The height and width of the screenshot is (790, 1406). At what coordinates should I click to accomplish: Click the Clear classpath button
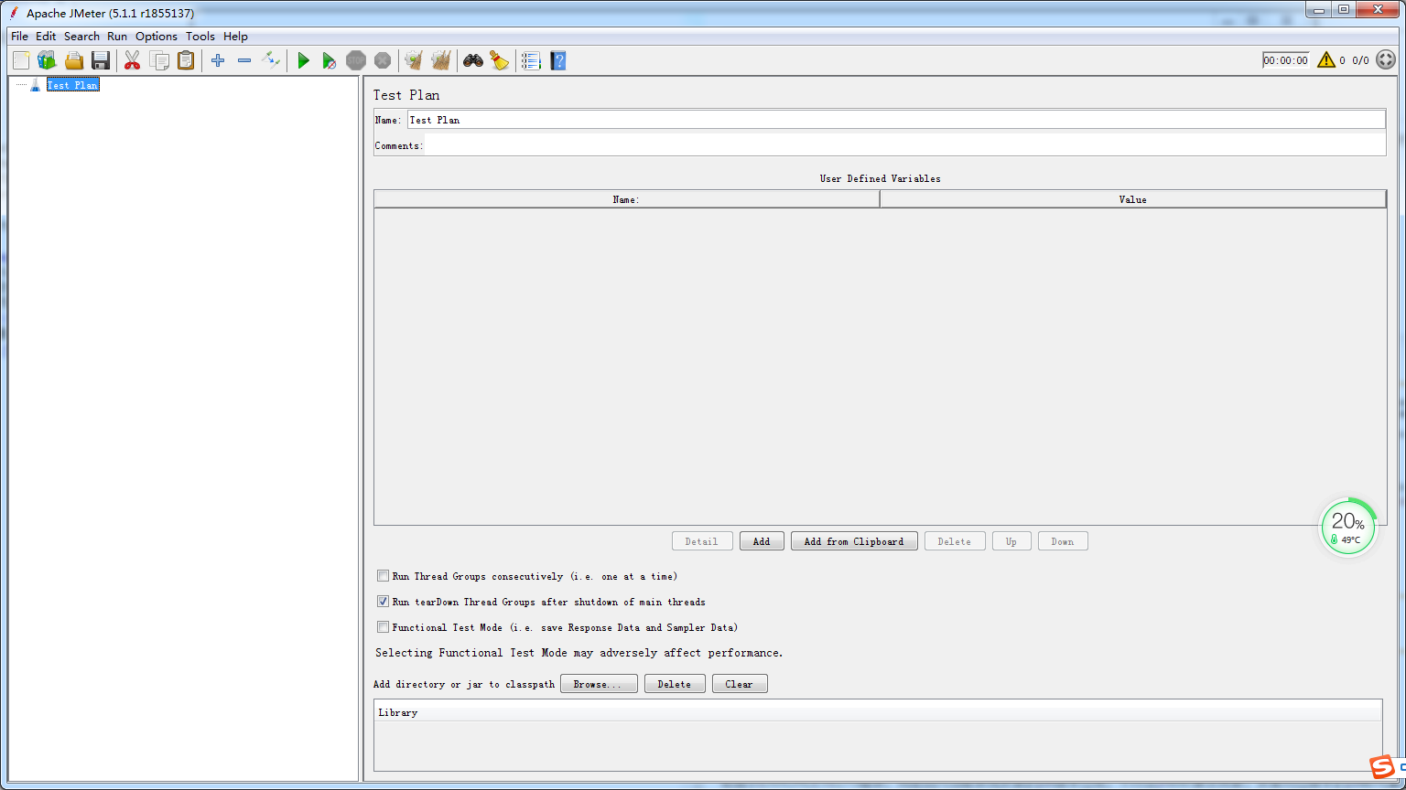(x=740, y=684)
